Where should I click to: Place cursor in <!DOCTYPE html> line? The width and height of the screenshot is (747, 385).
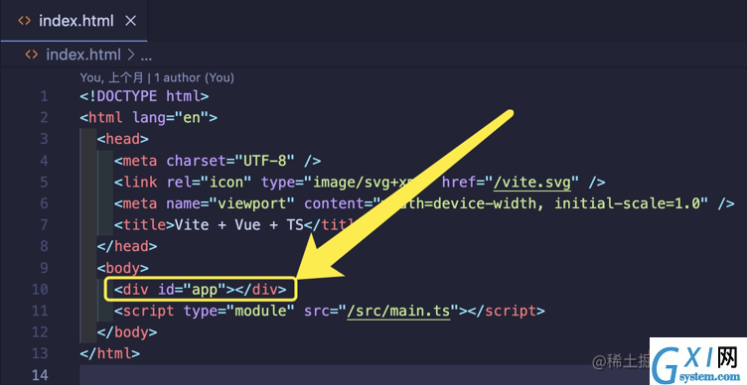(144, 96)
